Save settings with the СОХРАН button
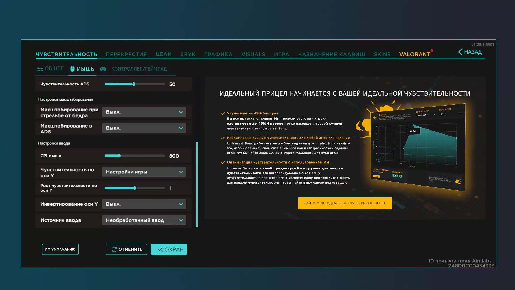Screen dimensions: 515x290 169,249
